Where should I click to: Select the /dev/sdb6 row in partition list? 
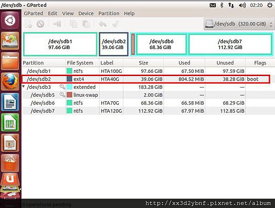tap(148, 103)
